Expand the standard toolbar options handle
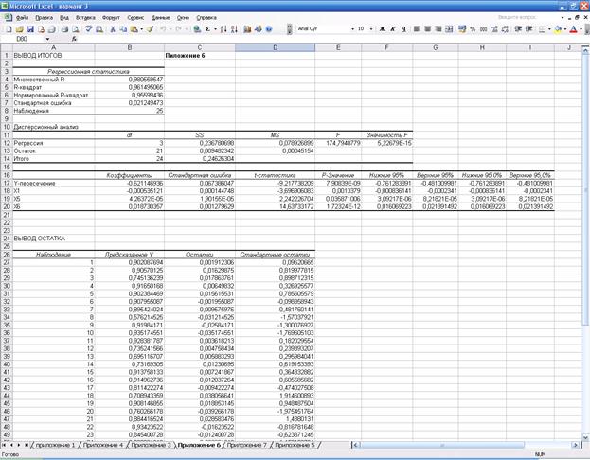590x460 pixels. [290, 29]
